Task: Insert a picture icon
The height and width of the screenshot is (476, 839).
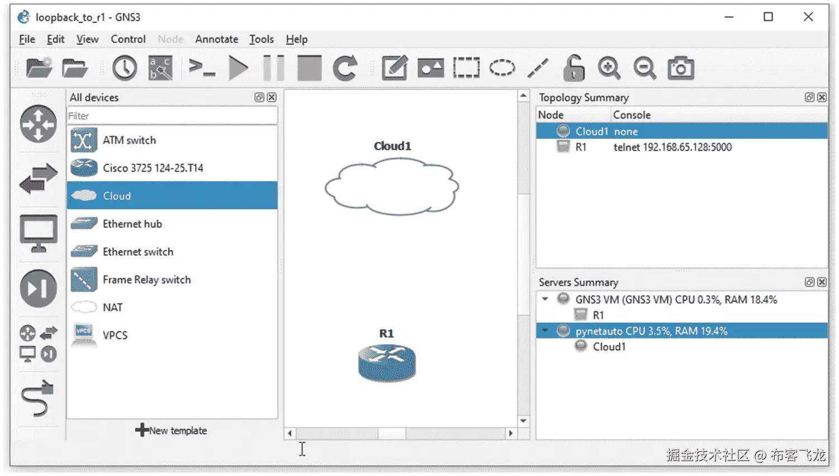Action: click(x=430, y=68)
